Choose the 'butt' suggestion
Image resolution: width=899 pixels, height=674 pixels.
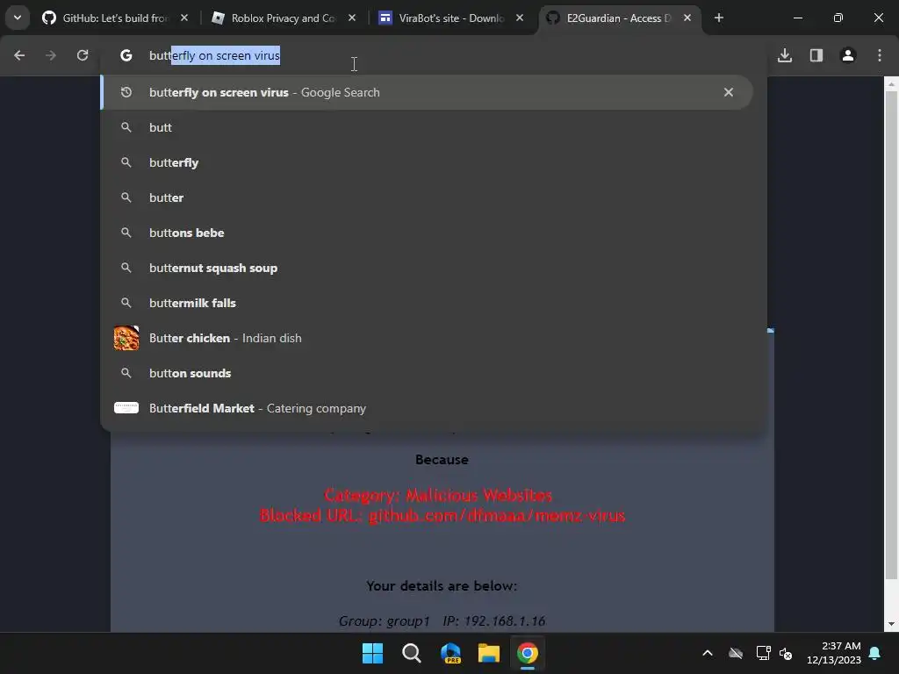pyautogui.click(x=427, y=127)
